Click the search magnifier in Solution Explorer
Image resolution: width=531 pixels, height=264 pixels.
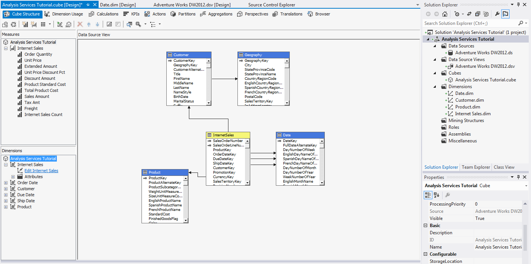coord(520,23)
